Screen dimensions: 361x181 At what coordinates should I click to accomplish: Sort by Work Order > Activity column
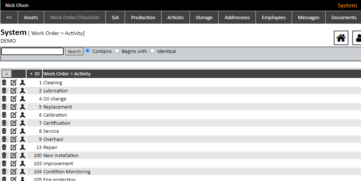(x=67, y=74)
